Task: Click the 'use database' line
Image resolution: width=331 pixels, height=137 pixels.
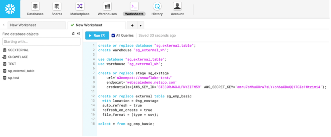Action: 132,59
